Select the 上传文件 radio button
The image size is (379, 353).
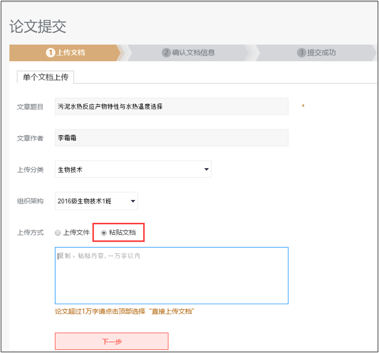(x=58, y=233)
